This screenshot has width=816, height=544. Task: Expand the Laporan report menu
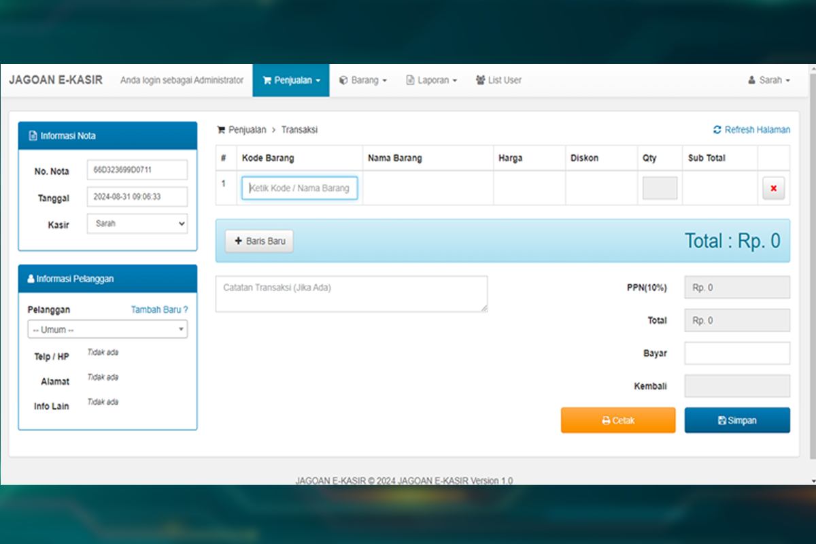pos(432,80)
